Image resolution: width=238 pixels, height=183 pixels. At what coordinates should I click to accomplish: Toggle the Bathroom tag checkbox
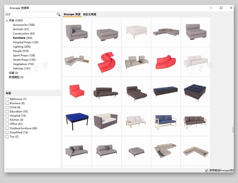pos(7,99)
